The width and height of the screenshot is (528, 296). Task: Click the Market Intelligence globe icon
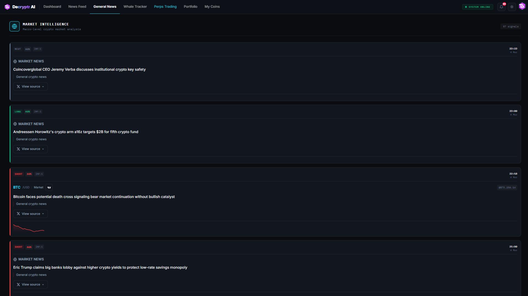point(14,27)
